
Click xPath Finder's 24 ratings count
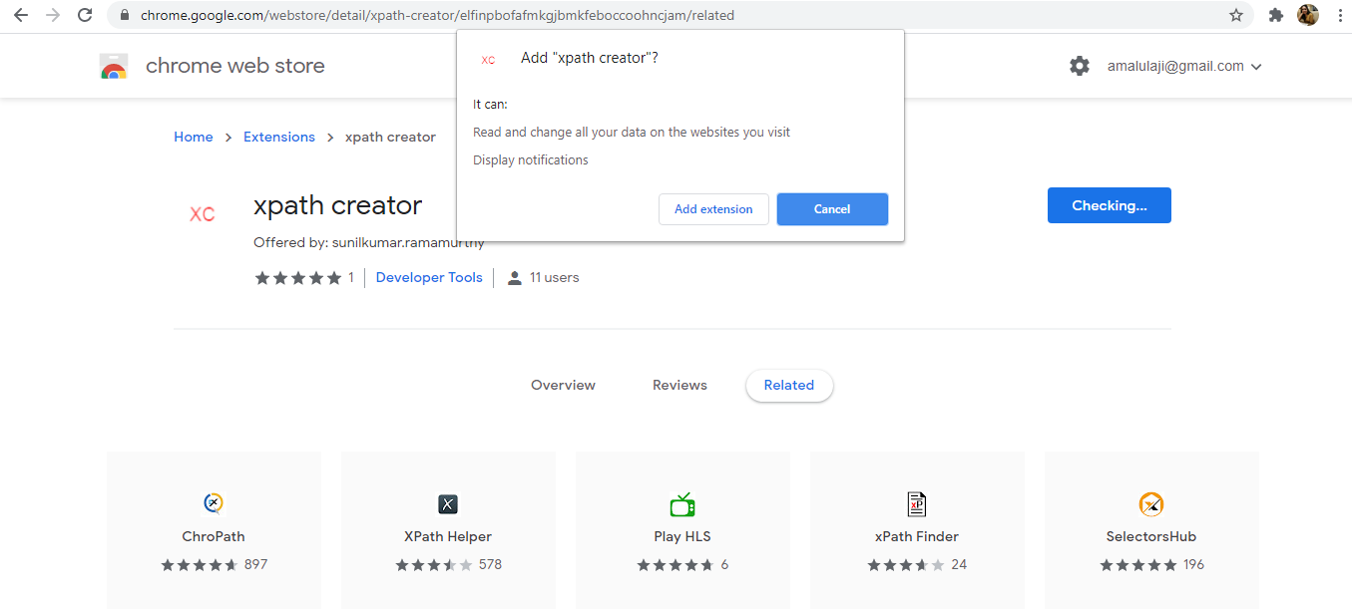point(959,564)
